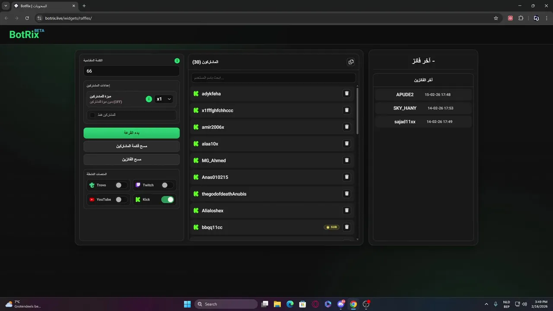
Task: Reload the botrix.live page
Action: [x=27, y=18]
